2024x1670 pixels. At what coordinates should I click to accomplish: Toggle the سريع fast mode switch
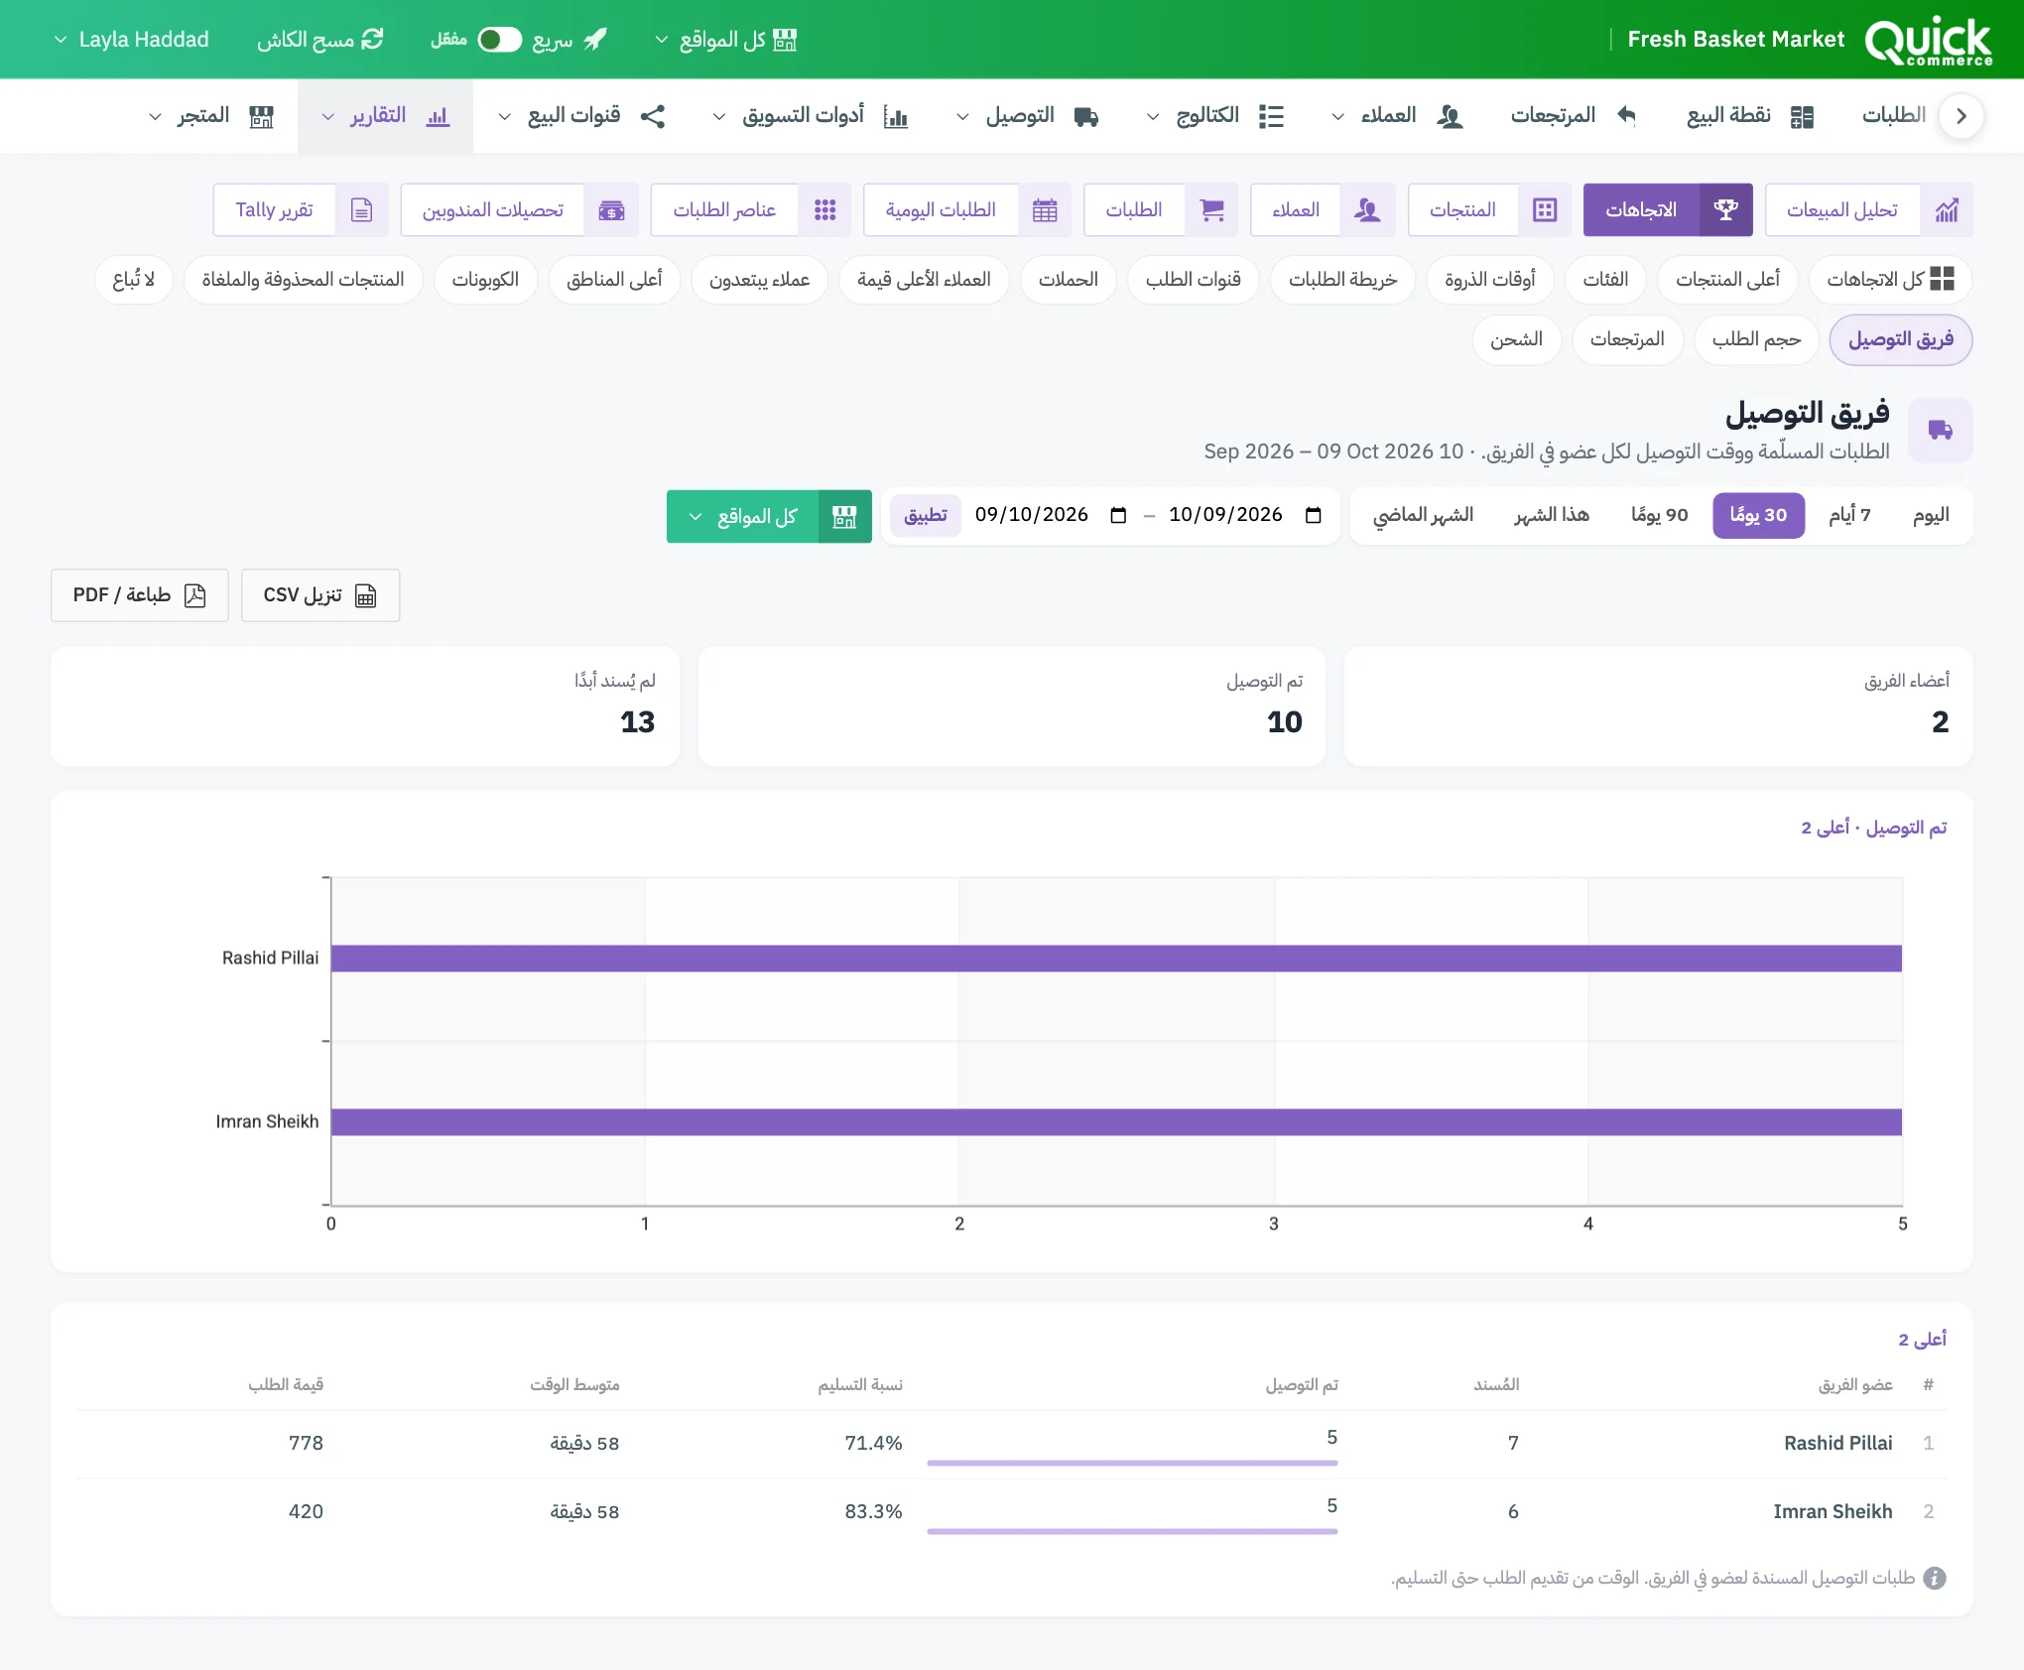[x=499, y=40]
